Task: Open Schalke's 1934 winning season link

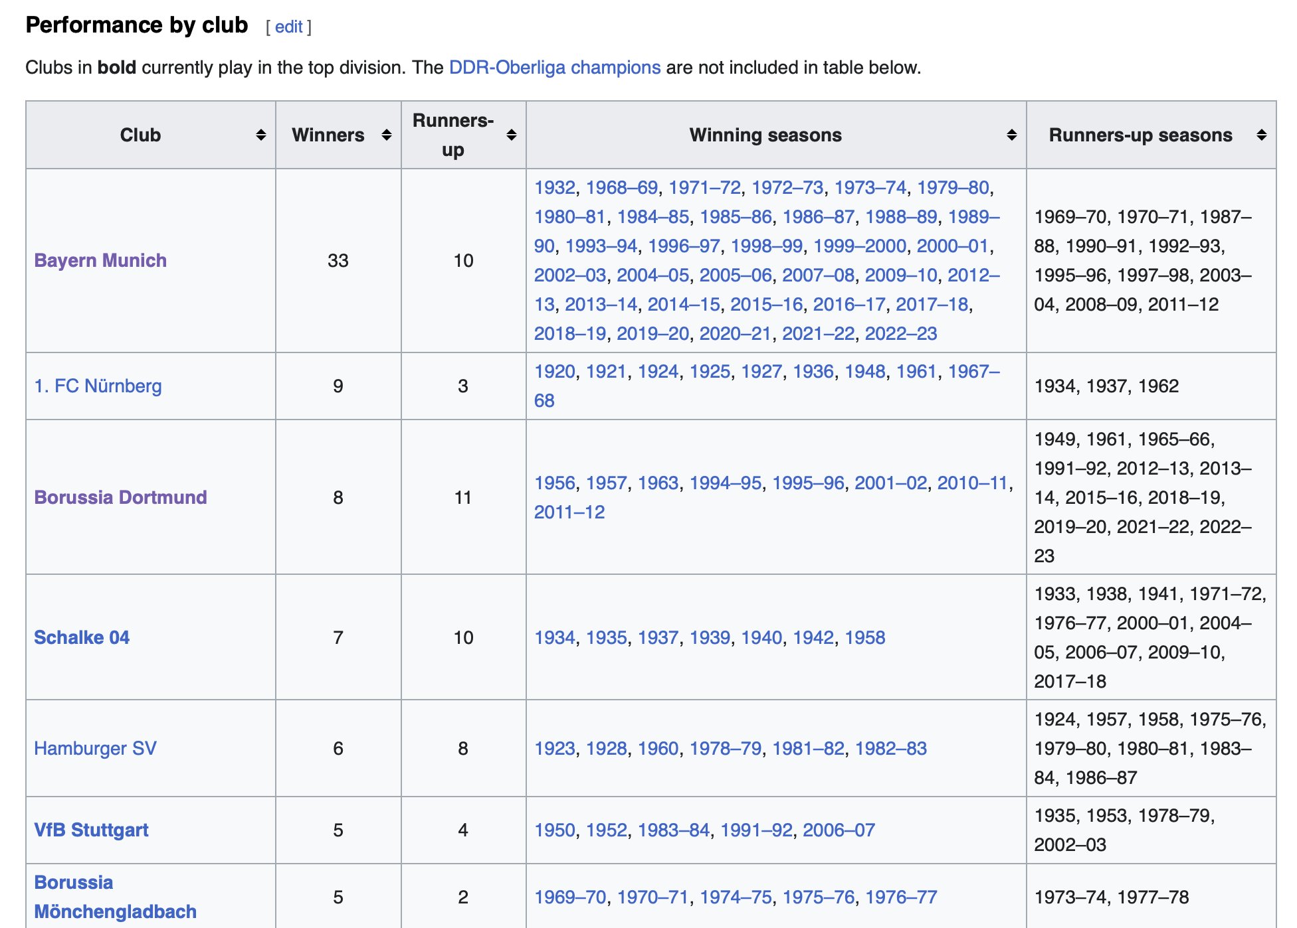Action: (555, 637)
